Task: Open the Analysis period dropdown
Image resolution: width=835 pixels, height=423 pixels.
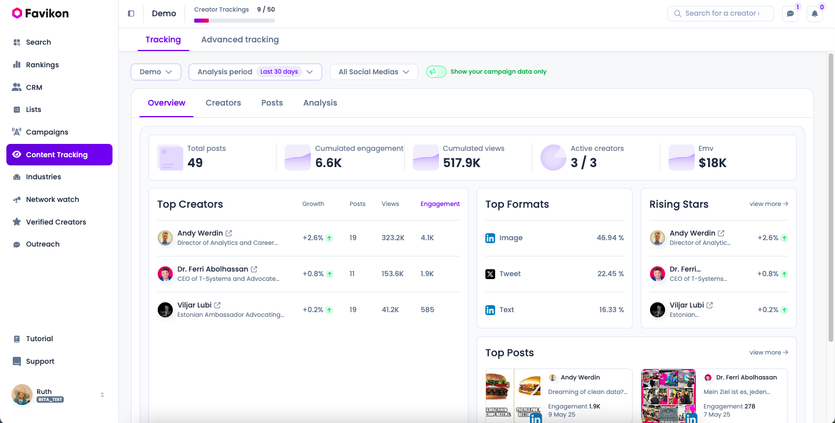Action: coord(255,72)
